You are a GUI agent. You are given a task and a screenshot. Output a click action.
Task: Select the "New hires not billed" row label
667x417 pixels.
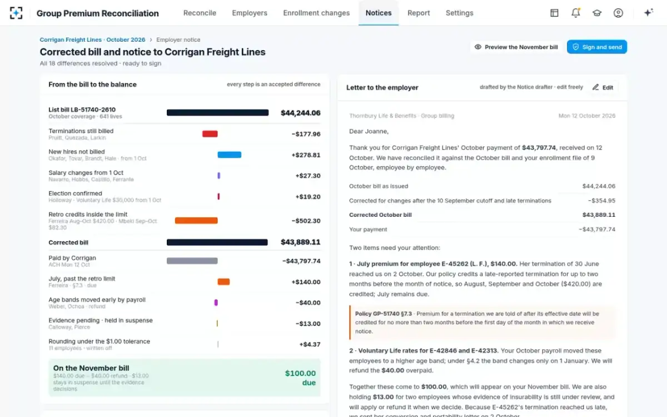(x=77, y=152)
